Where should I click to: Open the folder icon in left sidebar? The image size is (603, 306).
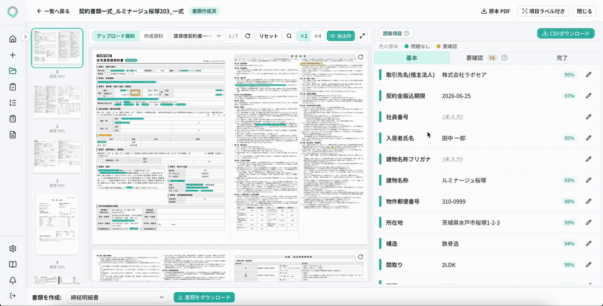click(13, 71)
